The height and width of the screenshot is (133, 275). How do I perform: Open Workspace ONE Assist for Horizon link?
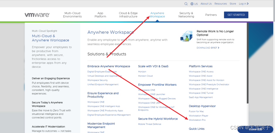[207, 80]
